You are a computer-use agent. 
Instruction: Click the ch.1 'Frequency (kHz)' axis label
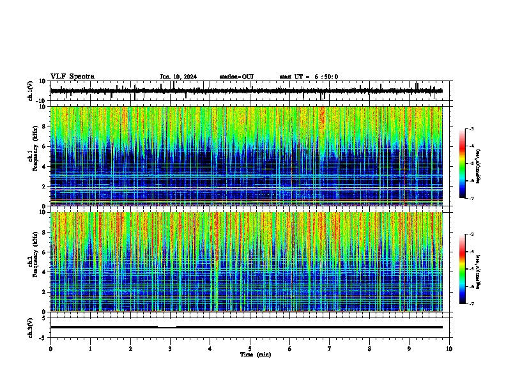click(35, 148)
